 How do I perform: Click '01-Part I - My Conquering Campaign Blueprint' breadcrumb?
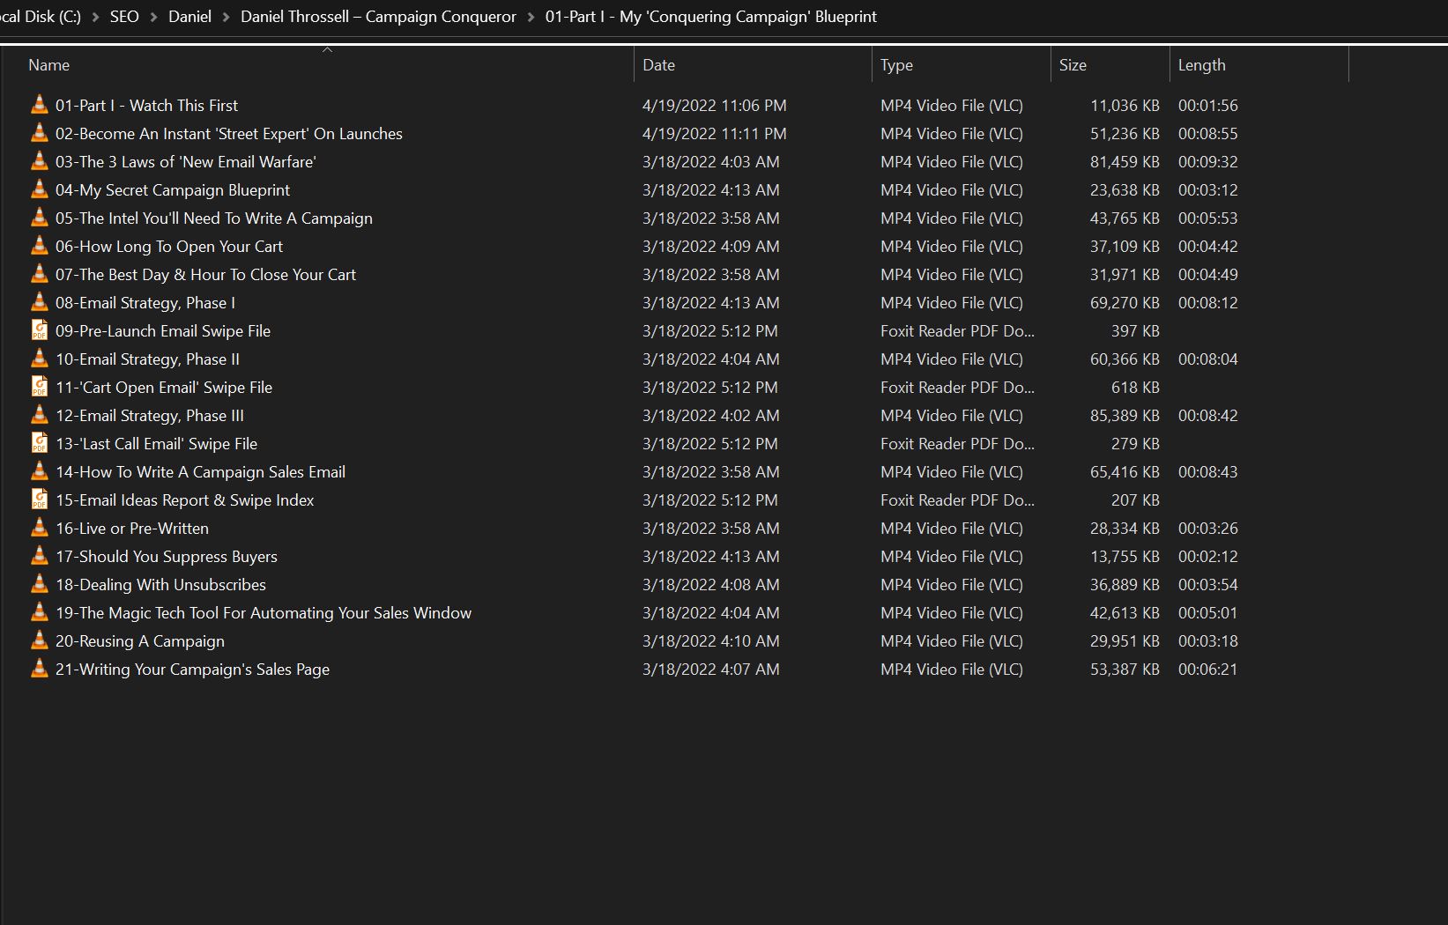click(710, 17)
